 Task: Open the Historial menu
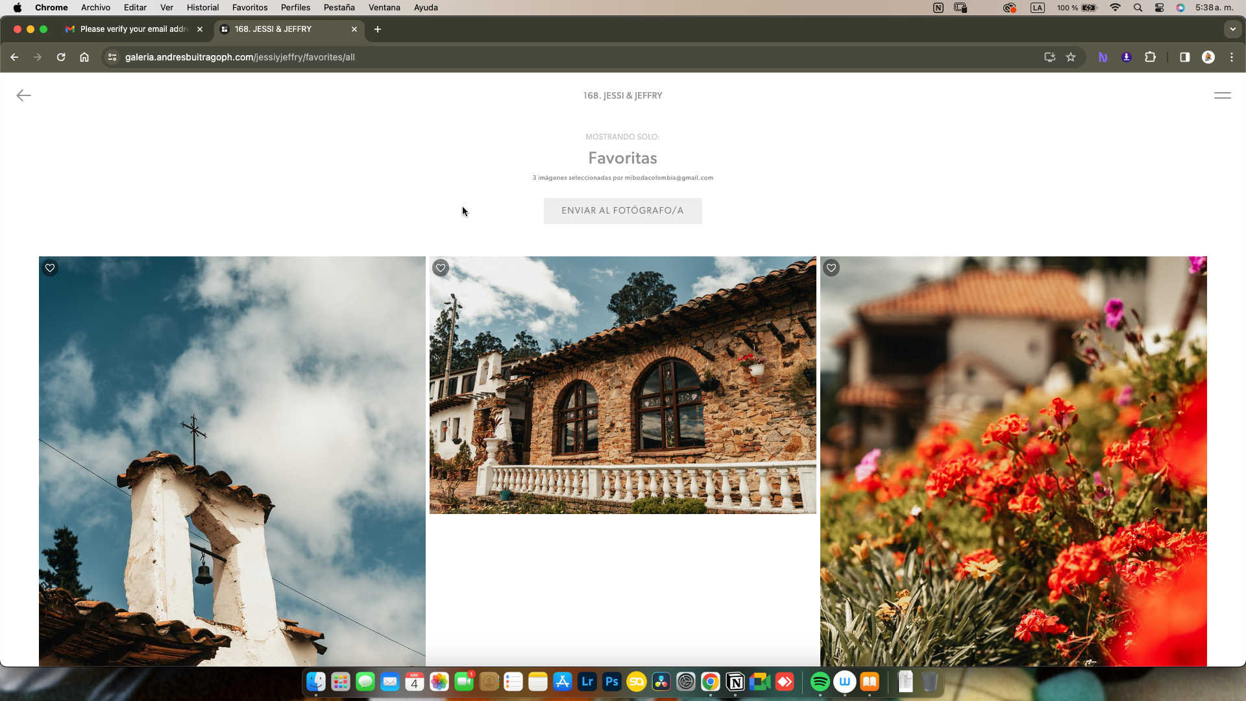point(202,8)
